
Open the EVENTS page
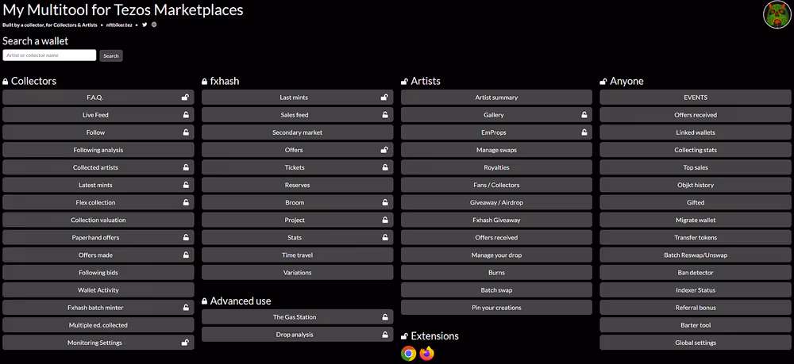point(696,98)
